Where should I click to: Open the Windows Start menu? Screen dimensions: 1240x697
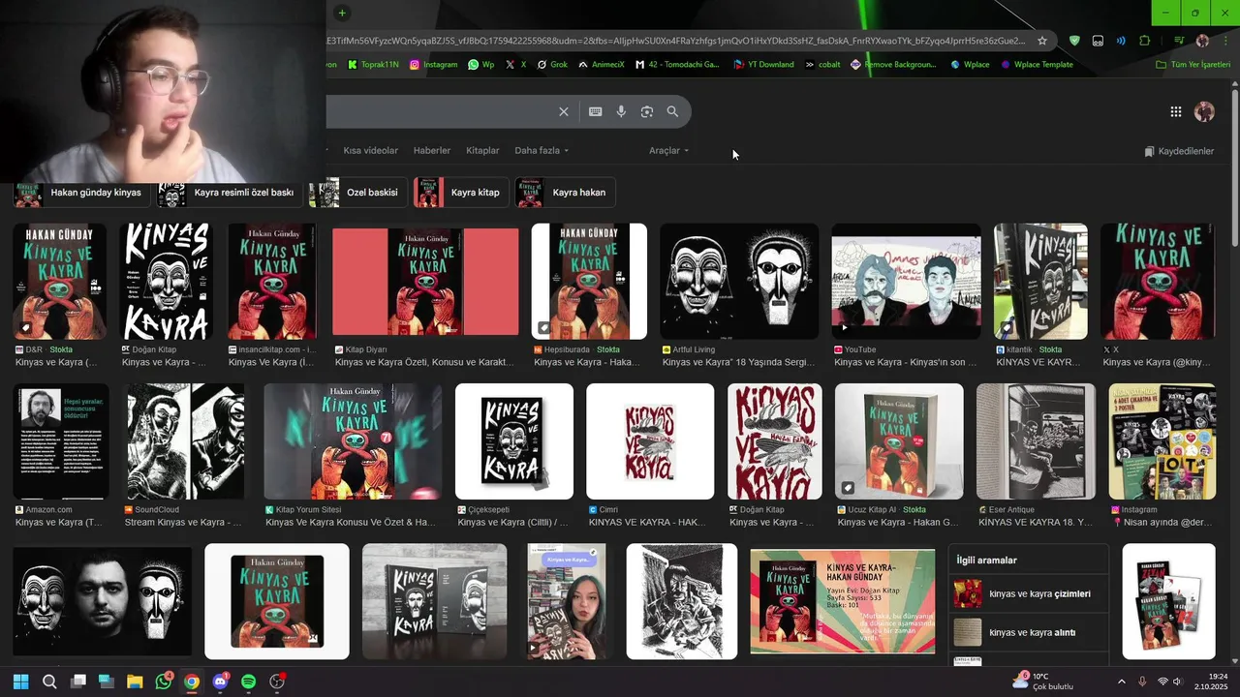(x=20, y=682)
